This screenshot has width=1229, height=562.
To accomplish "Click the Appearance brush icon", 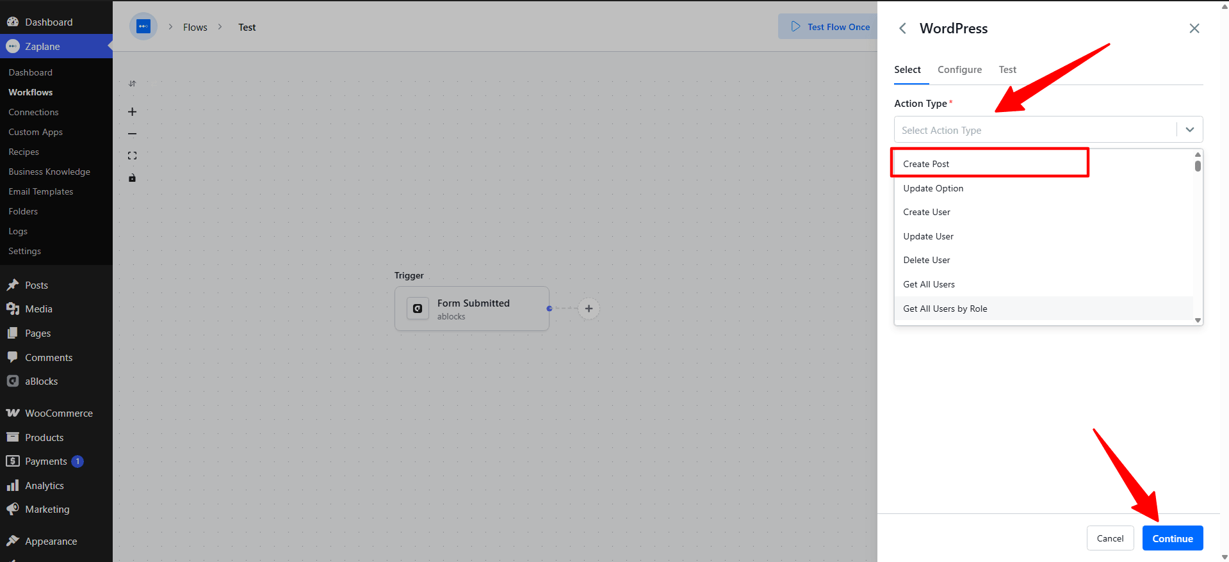I will click(x=13, y=541).
